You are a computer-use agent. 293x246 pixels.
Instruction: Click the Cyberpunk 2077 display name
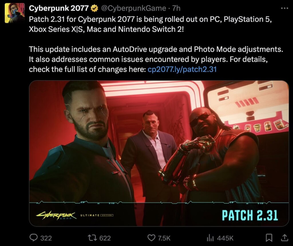pyautogui.click(x=59, y=8)
